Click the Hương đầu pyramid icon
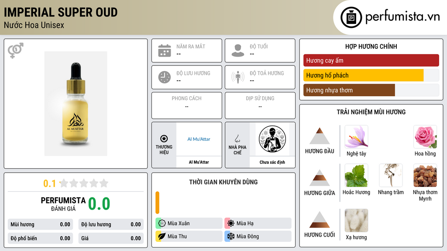 point(320,136)
